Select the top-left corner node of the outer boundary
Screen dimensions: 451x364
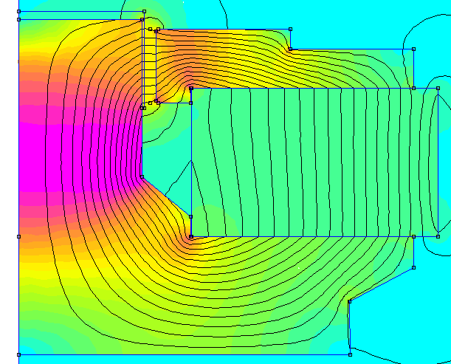pos(19,12)
